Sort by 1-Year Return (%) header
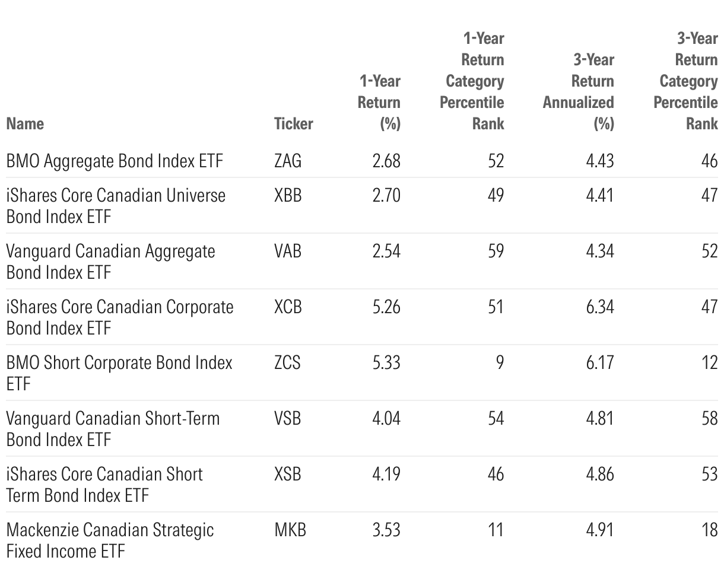This screenshot has width=724, height=573. pyautogui.click(x=379, y=102)
